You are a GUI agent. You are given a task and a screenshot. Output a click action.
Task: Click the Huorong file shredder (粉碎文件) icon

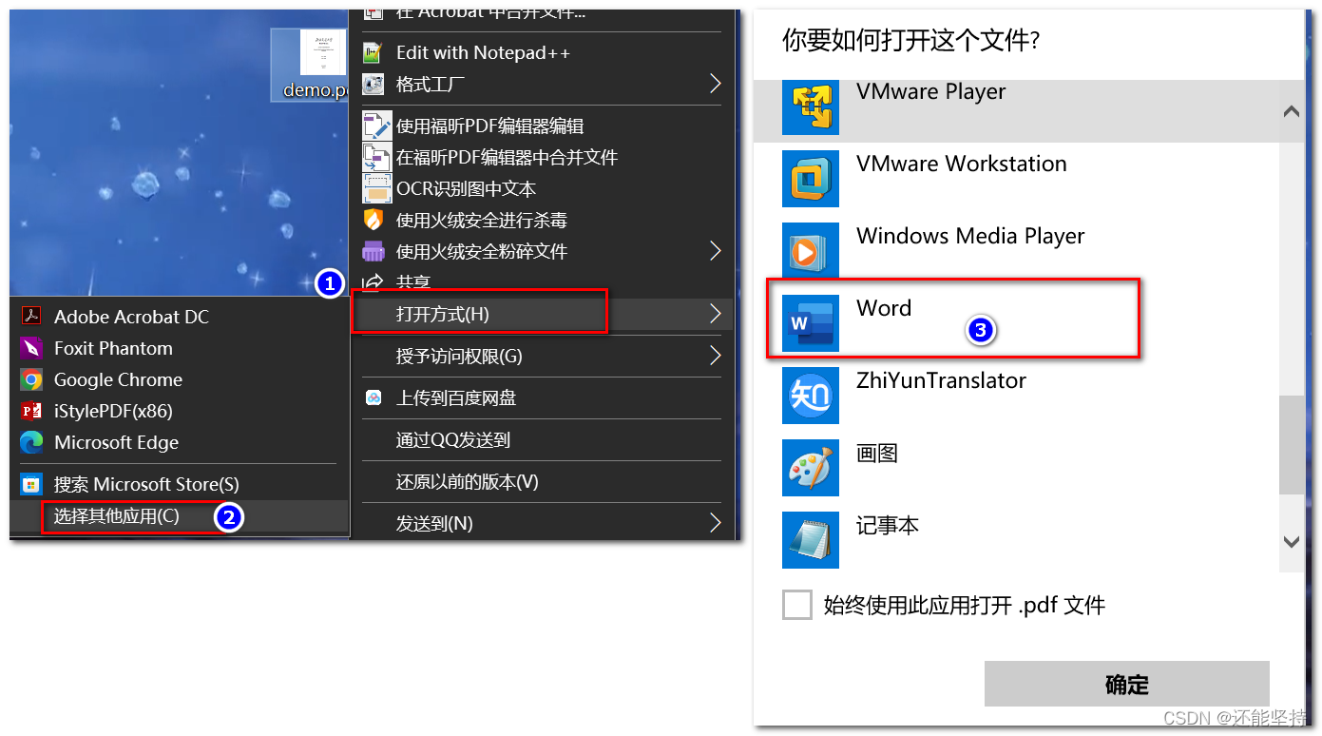(x=374, y=251)
